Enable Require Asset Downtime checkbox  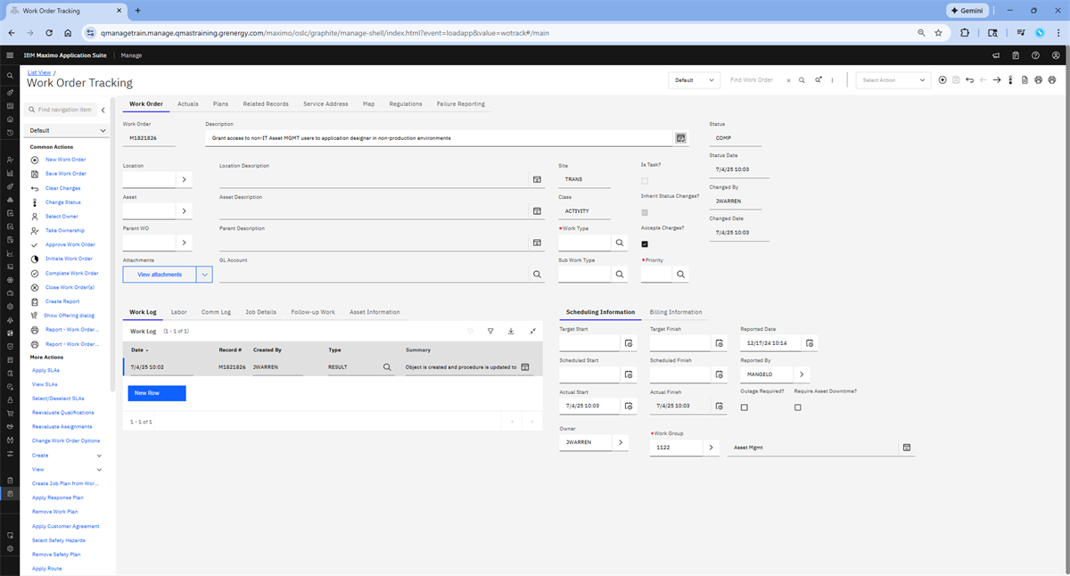[797, 407]
